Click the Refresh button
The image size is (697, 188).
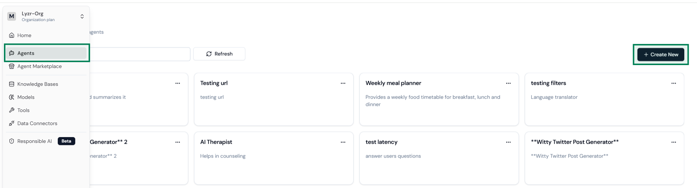219,54
